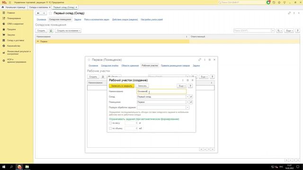Add Первый склад (Склад) to favorites star
The height and width of the screenshot is (170, 303).
[x=51, y=13]
